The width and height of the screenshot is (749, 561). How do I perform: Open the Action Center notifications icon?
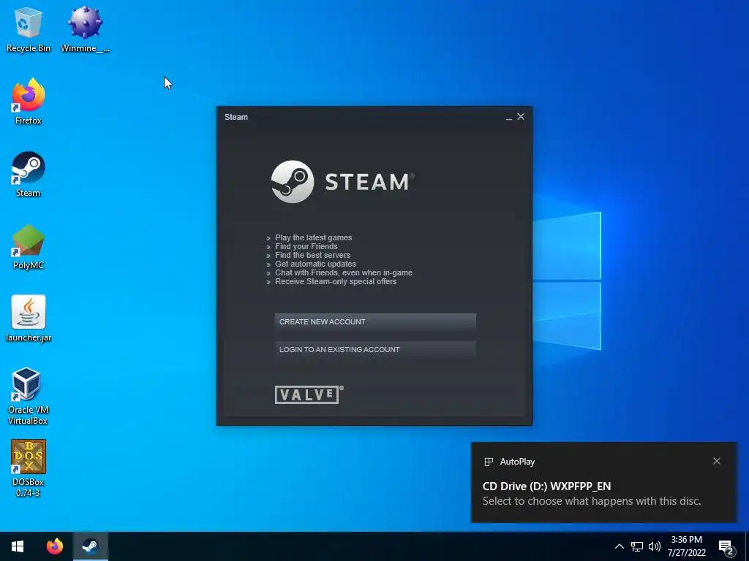(726, 546)
